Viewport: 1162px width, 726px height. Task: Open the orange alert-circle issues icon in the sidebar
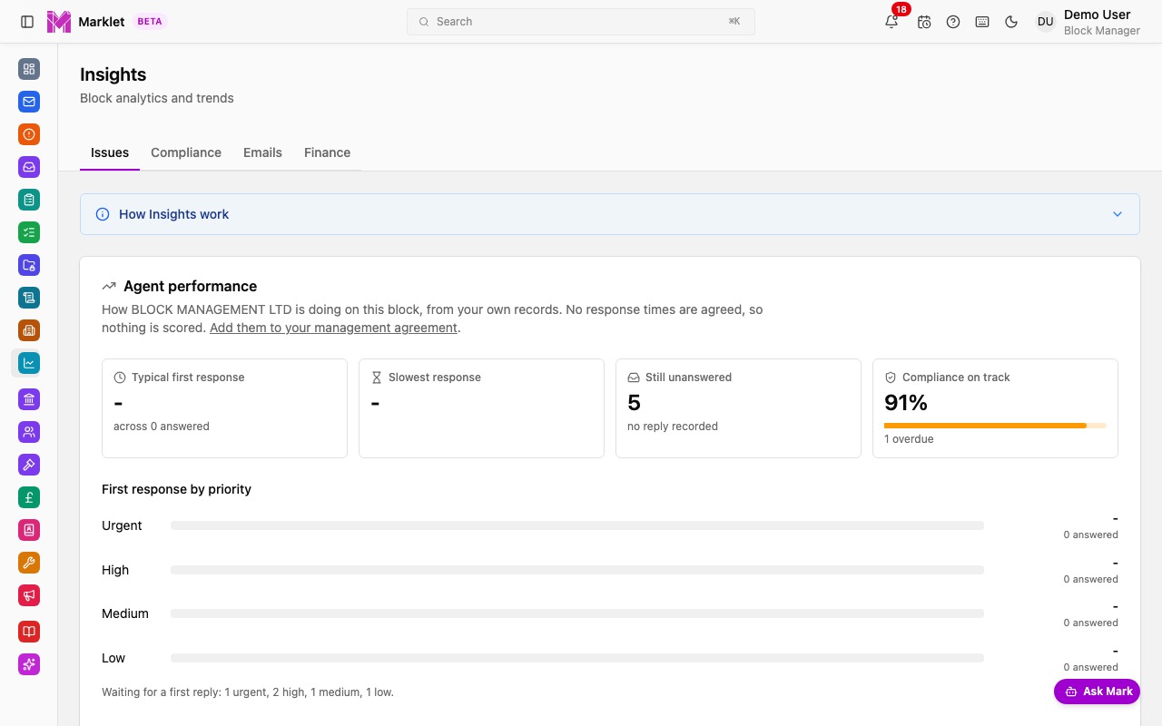[29, 134]
